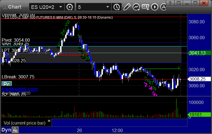Viewport: 212px width, 134px height.
Task: Minimize the chart window
Action: (x=187, y=3)
